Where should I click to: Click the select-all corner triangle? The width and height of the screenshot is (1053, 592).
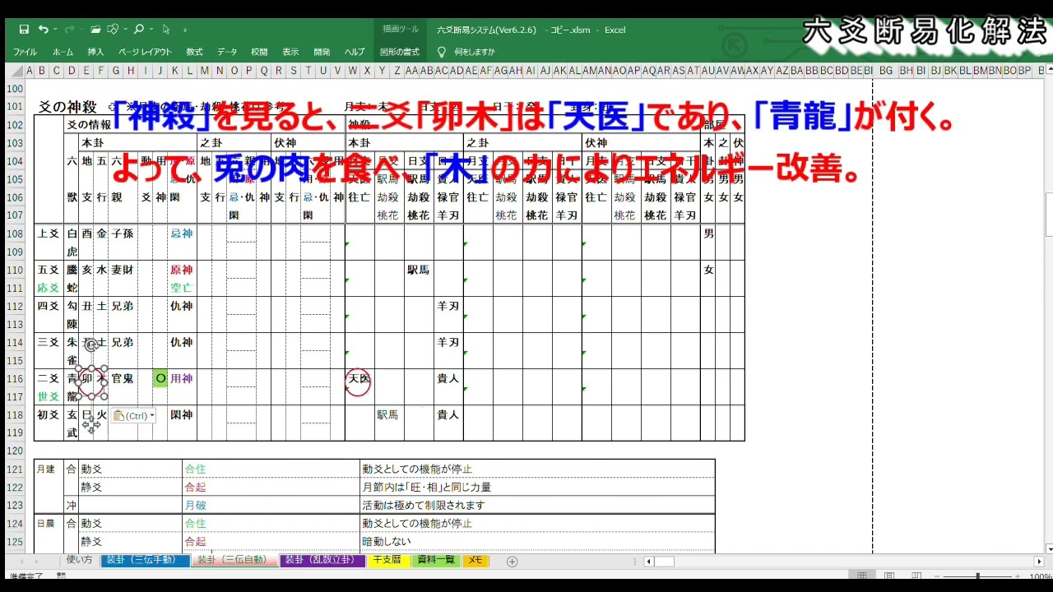(16, 71)
